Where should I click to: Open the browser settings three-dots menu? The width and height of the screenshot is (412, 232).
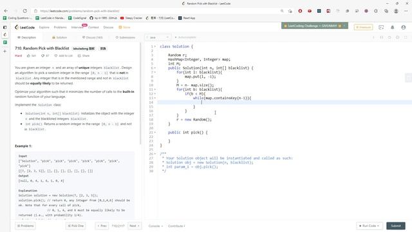click(x=406, y=11)
